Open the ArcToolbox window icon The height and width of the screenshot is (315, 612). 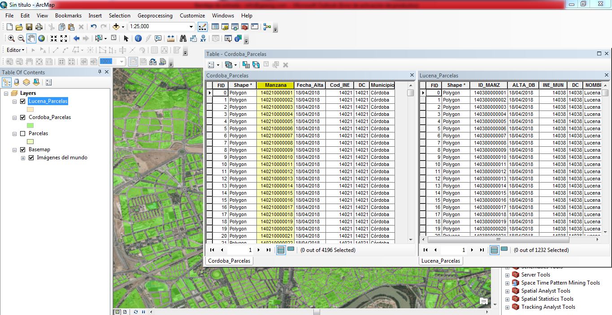point(244,27)
